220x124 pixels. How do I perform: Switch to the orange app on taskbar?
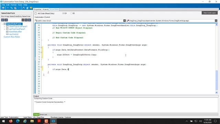click(46, 121)
